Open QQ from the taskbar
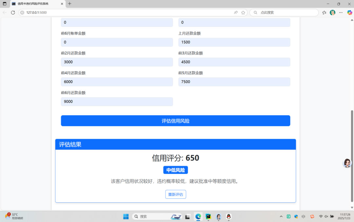 click(228, 216)
